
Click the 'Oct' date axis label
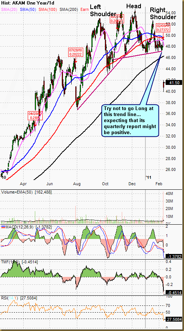coord(105,184)
